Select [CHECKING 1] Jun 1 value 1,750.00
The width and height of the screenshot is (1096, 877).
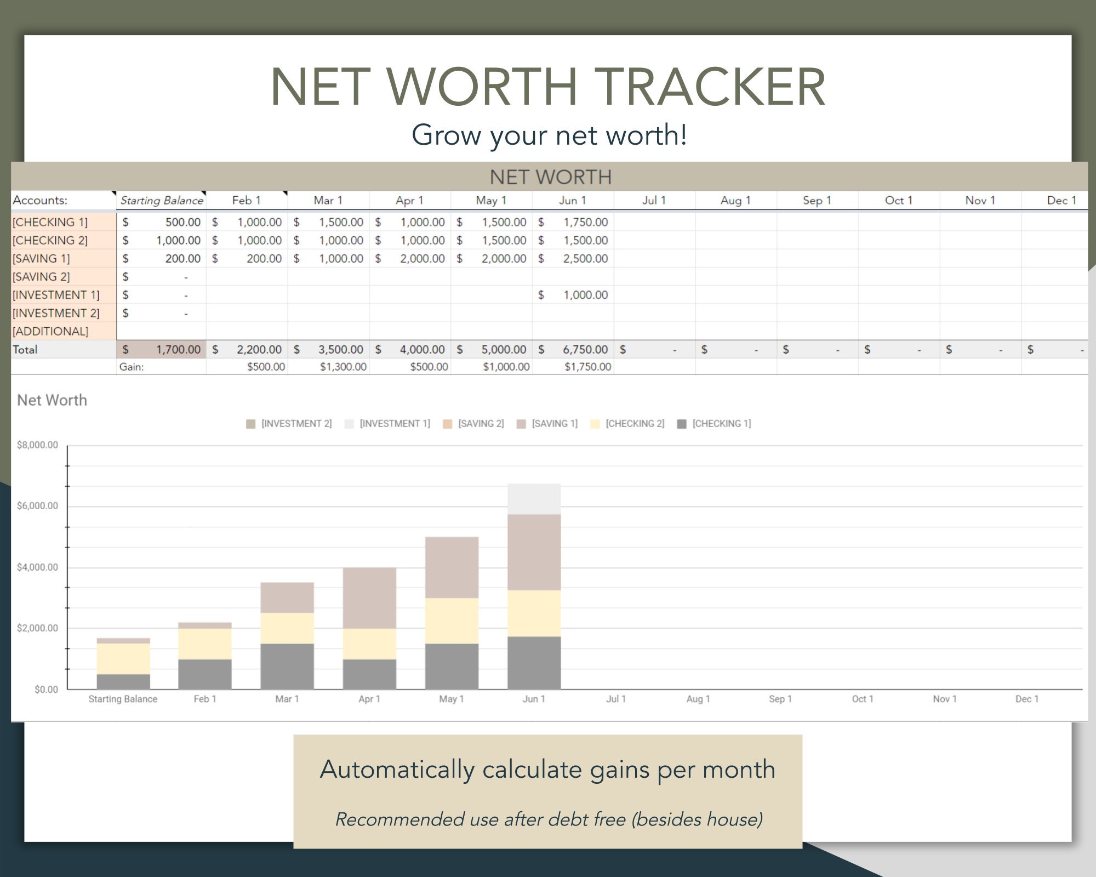(x=573, y=222)
